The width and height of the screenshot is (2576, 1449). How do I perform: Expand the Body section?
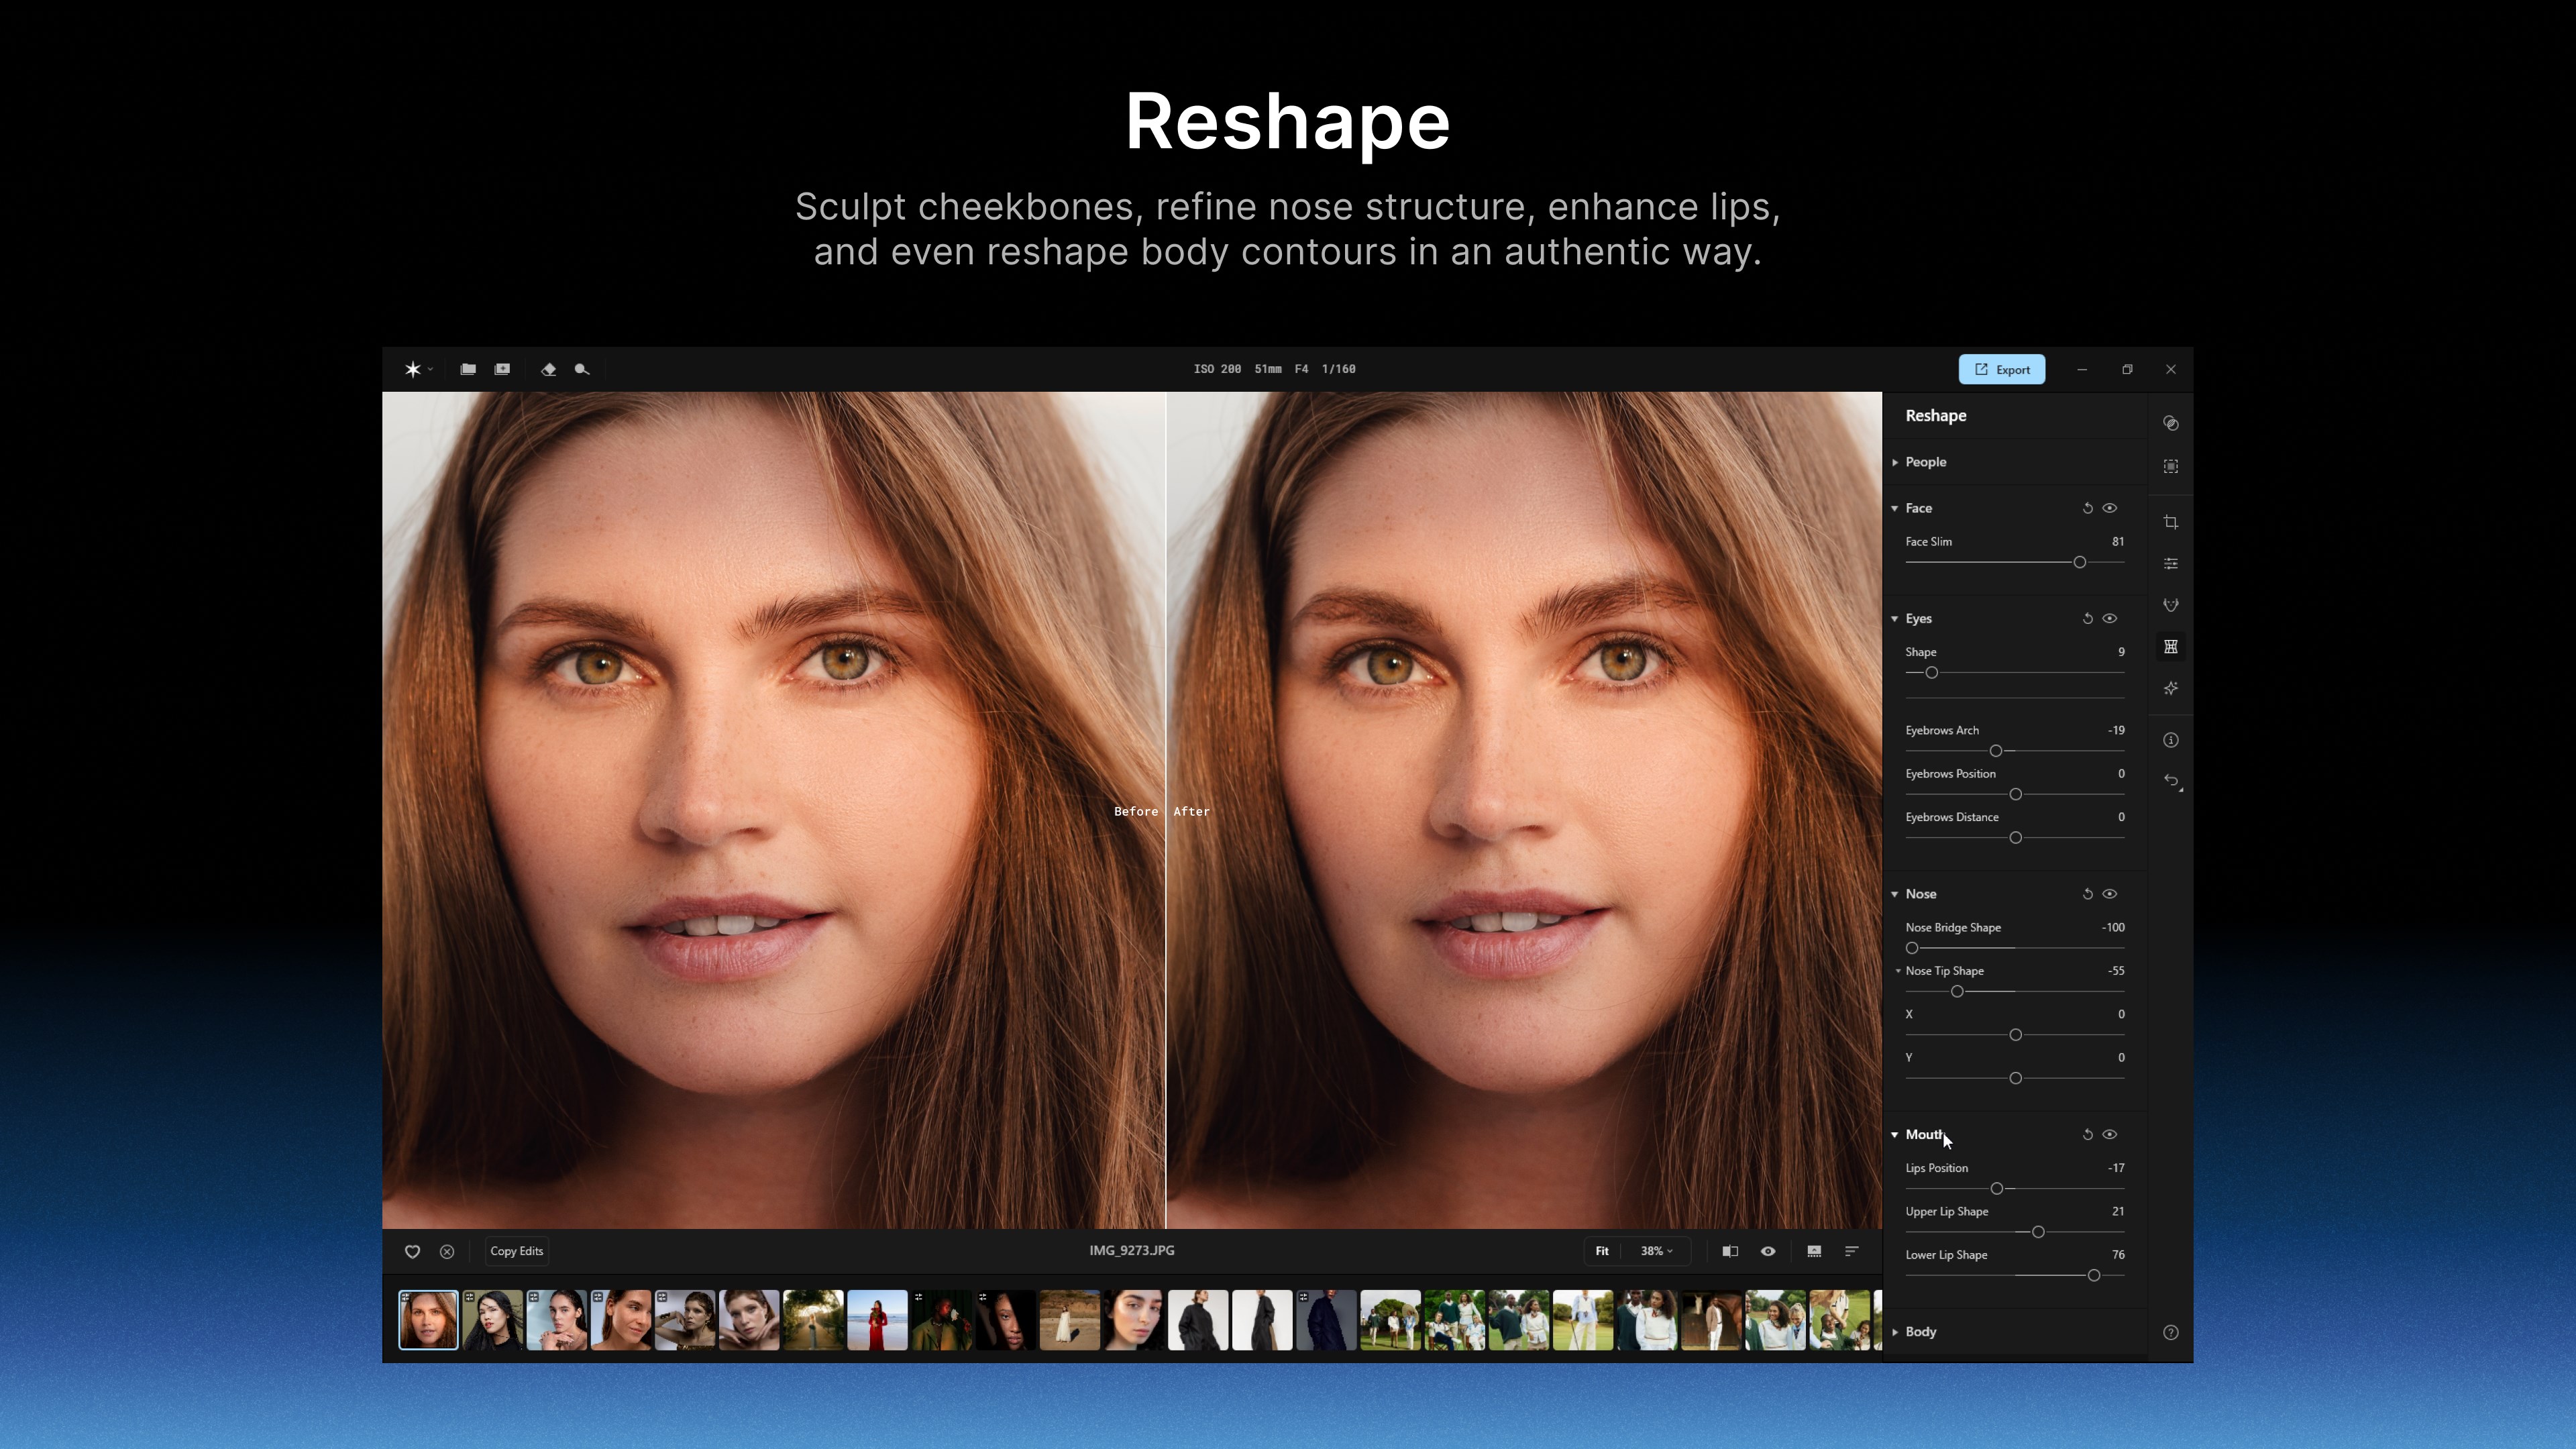(1920, 1332)
